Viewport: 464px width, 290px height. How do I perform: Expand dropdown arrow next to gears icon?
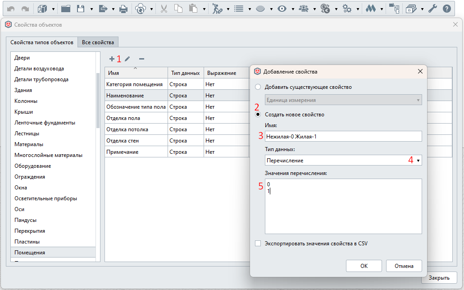358,9
